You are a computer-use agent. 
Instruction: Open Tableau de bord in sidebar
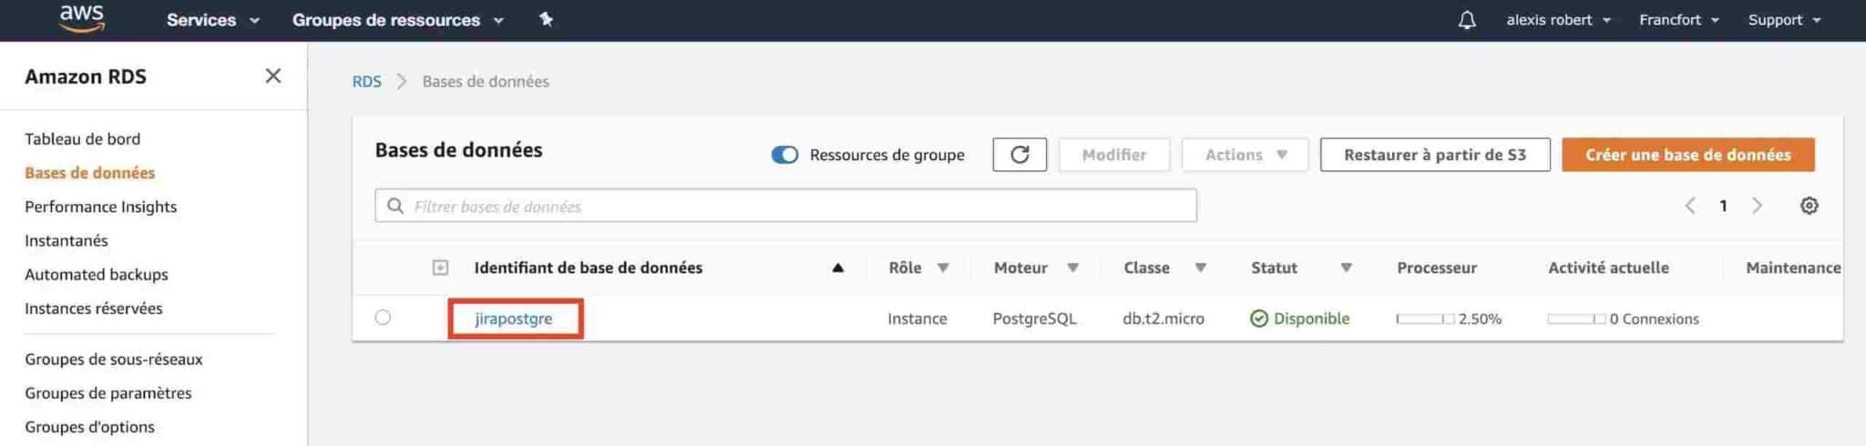(x=82, y=139)
